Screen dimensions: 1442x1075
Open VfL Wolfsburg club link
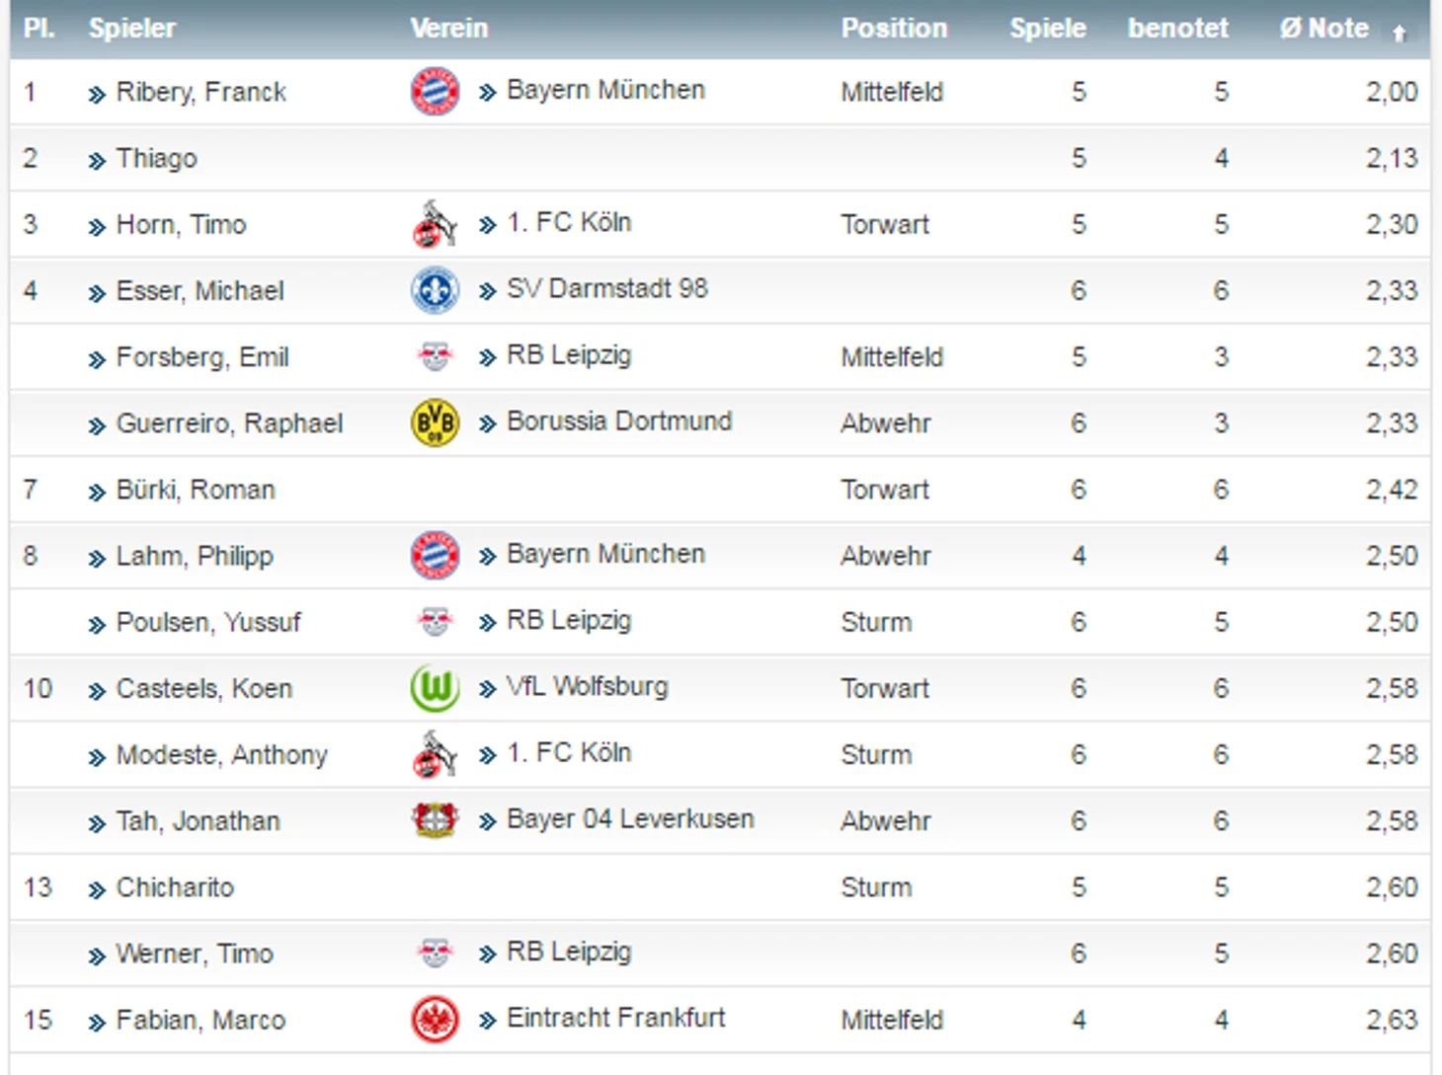[587, 686]
